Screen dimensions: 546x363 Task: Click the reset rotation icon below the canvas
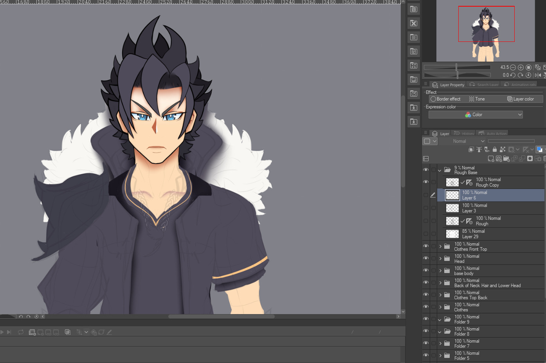point(36,316)
